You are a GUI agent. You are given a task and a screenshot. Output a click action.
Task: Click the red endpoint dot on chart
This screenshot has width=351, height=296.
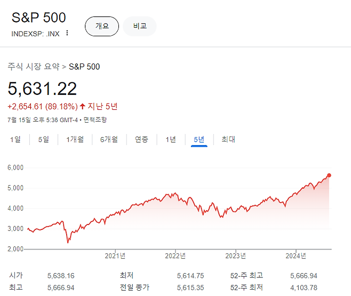click(329, 175)
